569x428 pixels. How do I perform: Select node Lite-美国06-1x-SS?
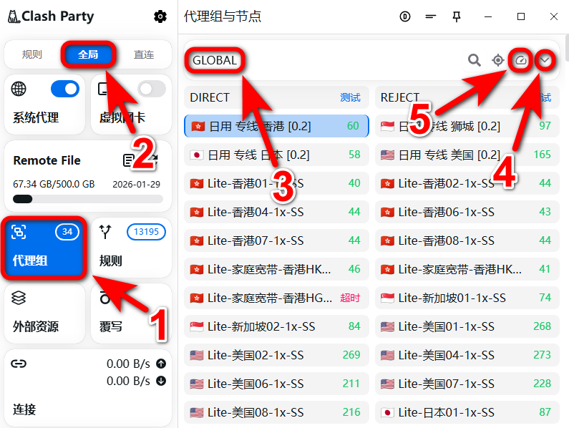click(x=276, y=384)
